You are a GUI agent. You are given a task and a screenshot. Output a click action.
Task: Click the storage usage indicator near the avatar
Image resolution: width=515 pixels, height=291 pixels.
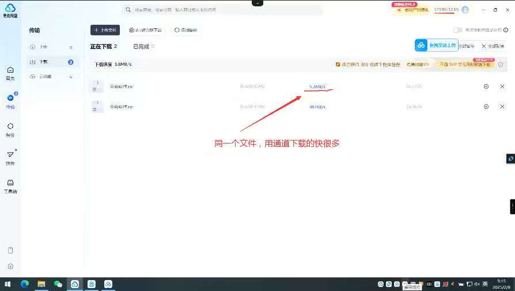point(446,10)
